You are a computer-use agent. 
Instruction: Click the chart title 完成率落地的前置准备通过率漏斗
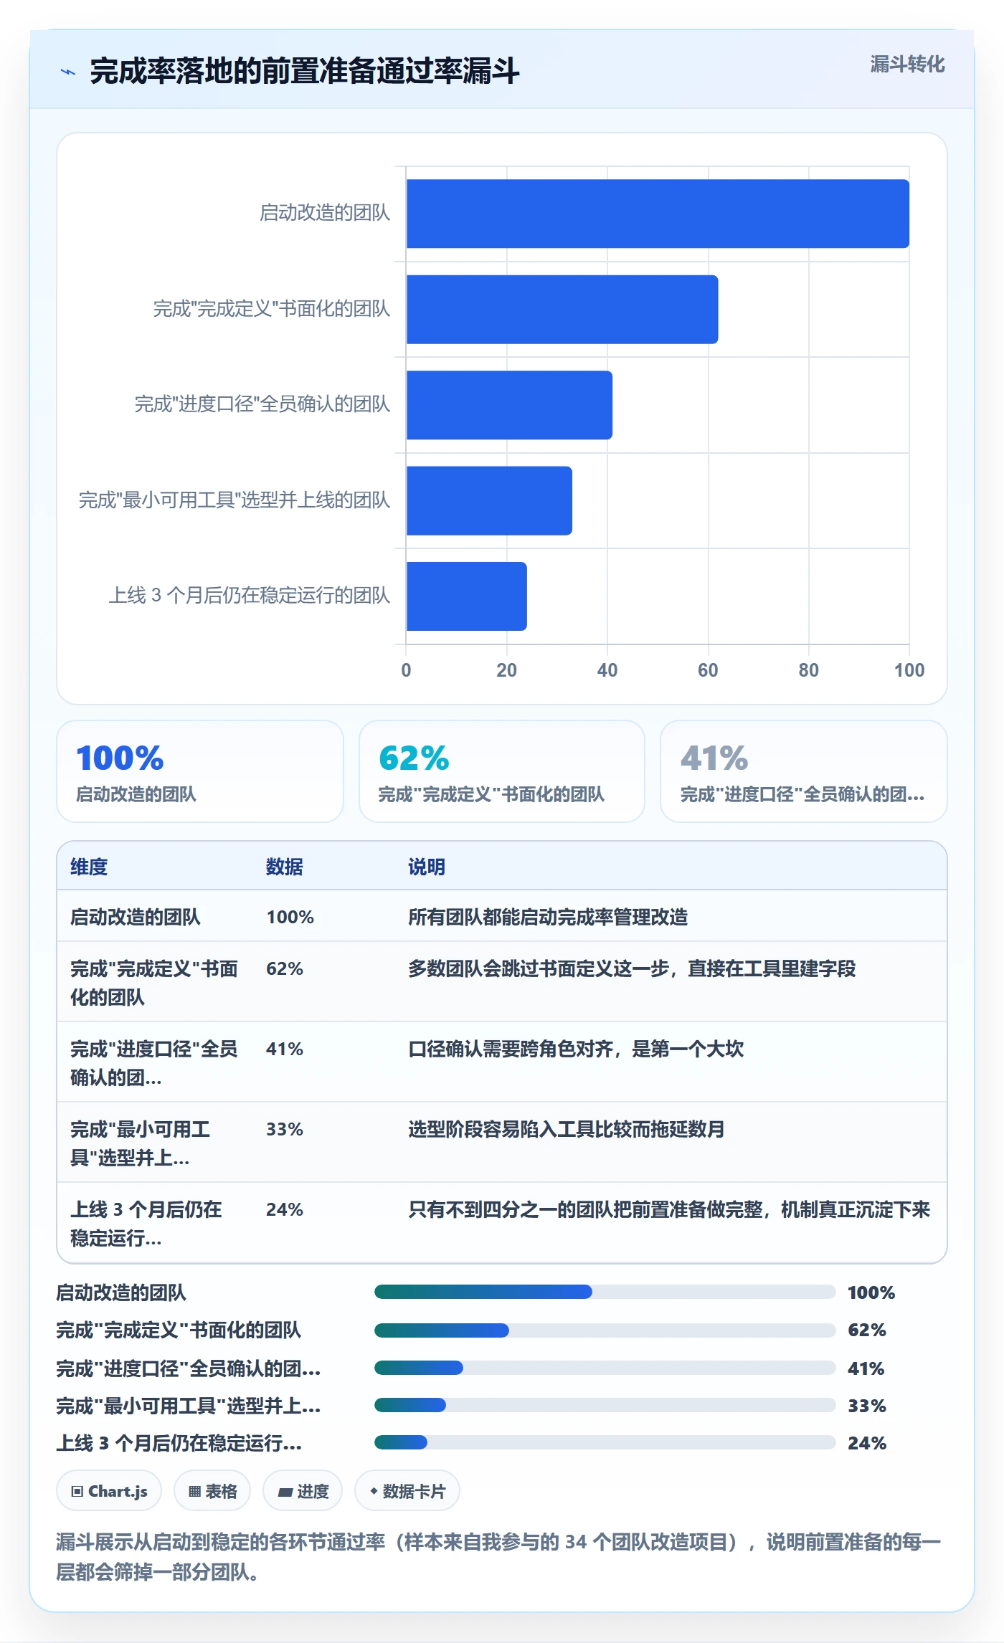(305, 71)
